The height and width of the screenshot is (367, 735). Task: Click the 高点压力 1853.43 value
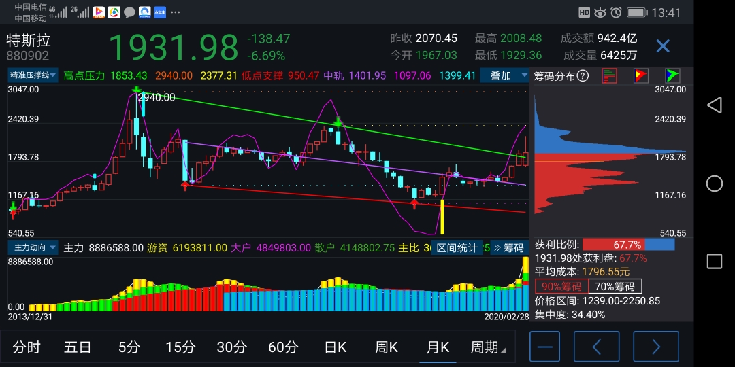(129, 75)
